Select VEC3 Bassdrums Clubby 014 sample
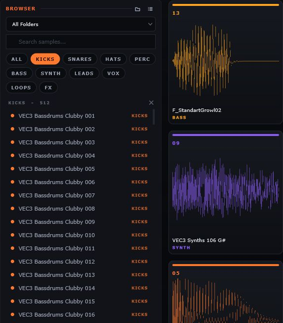Screen dimensions: 283x323 click(79, 288)
